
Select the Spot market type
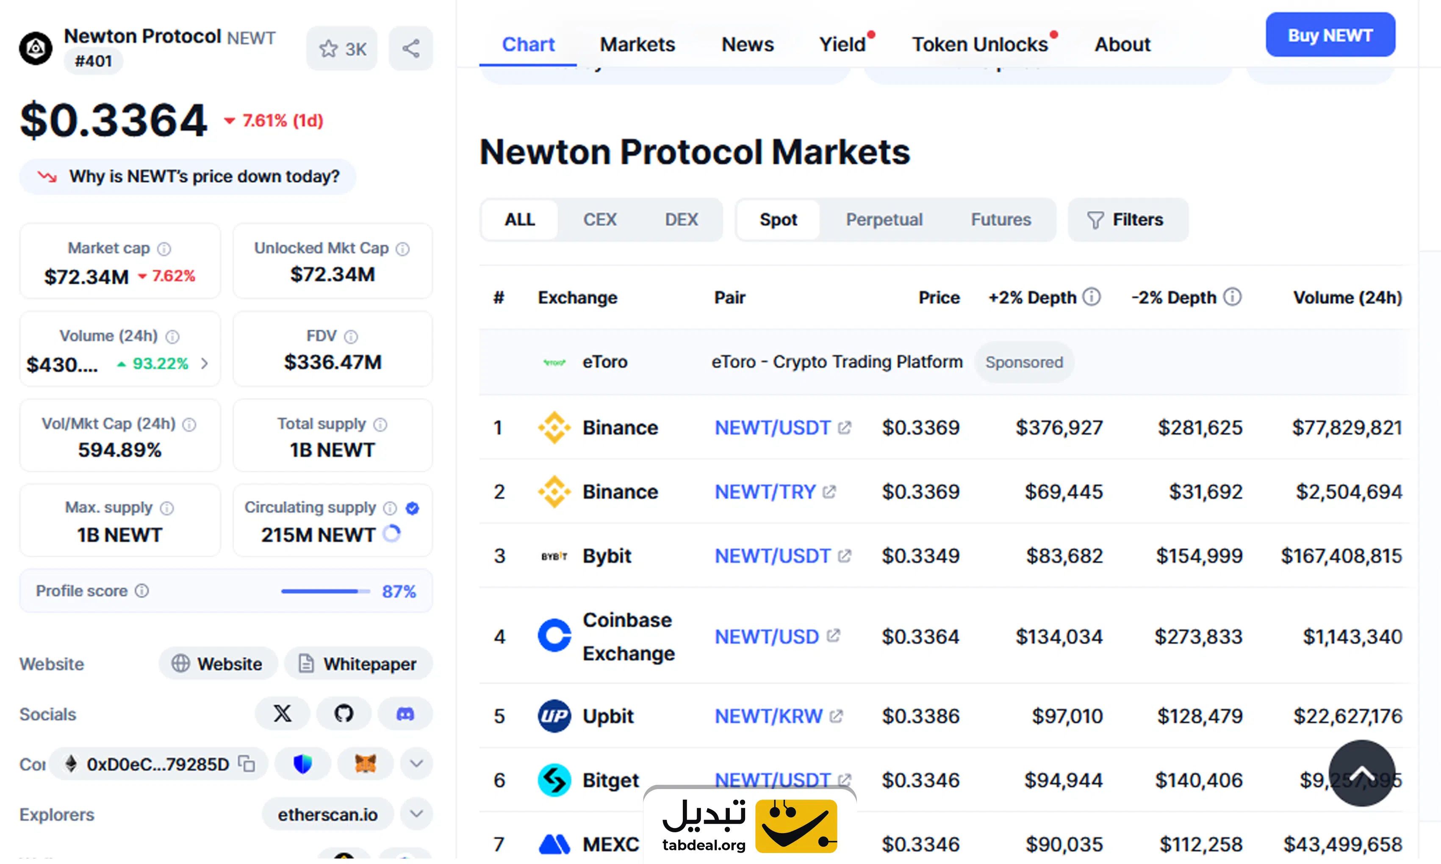(x=778, y=220)
